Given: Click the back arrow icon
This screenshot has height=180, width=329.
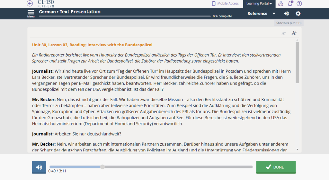Looking at the screenshot, I should pos(30,4).
